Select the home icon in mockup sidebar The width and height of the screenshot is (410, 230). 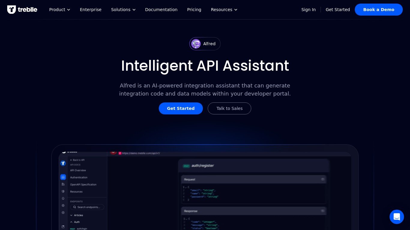(63, 177)
